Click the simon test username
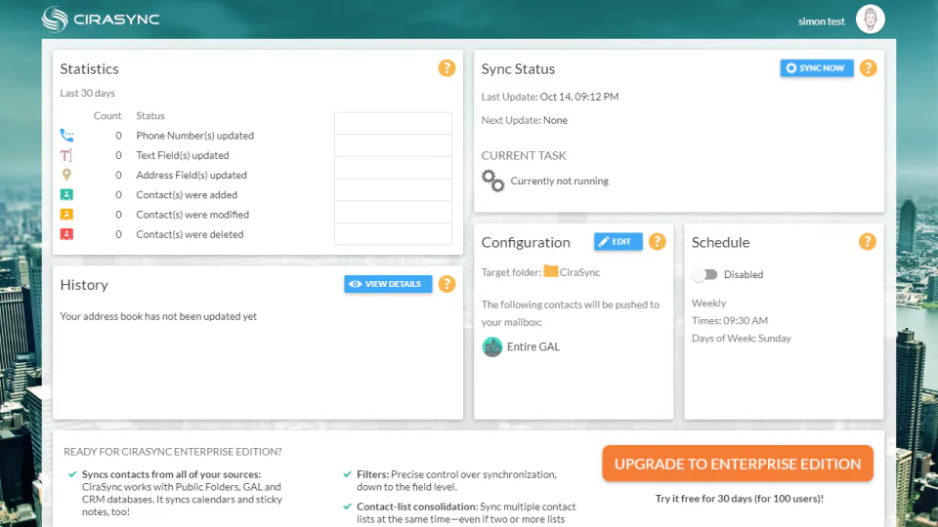Viewport: 938px width, 527px height. point(821,21)
